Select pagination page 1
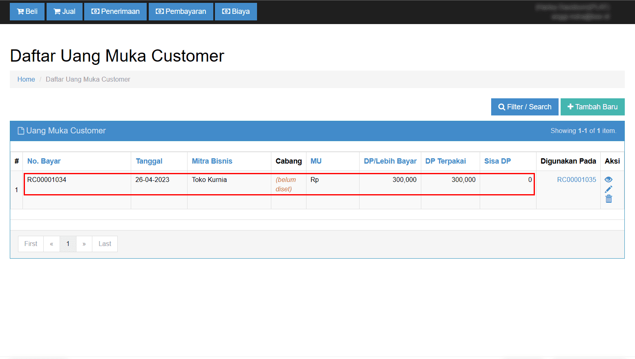This screenshot has width=635, height=359. pyautogui.click(x=68, y=244)
